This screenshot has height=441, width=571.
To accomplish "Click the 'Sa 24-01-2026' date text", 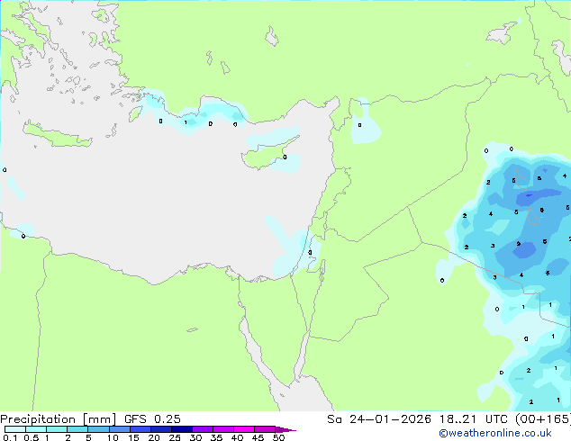I will pyautogui.click(x=379, y=419).
